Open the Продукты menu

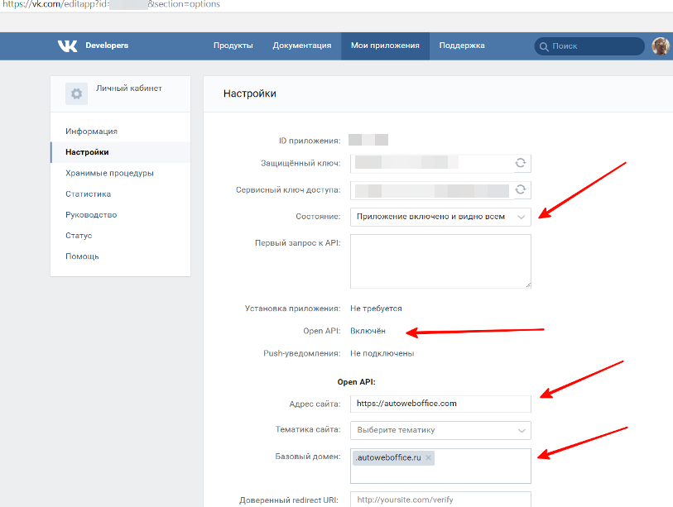coord(233,46)
